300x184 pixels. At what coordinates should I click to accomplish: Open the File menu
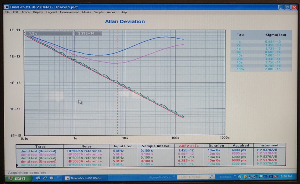pyautogui.click(x=7, y=12)
